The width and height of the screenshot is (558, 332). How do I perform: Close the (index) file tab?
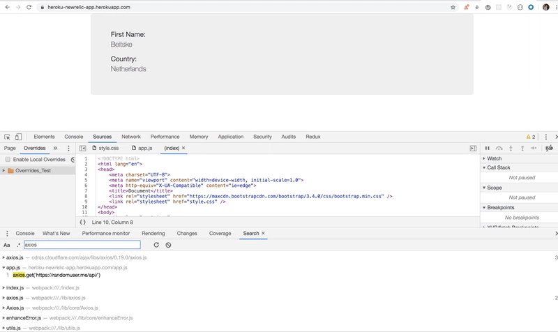183,148
